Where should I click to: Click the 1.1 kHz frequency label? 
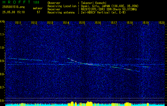coord(2,34)
